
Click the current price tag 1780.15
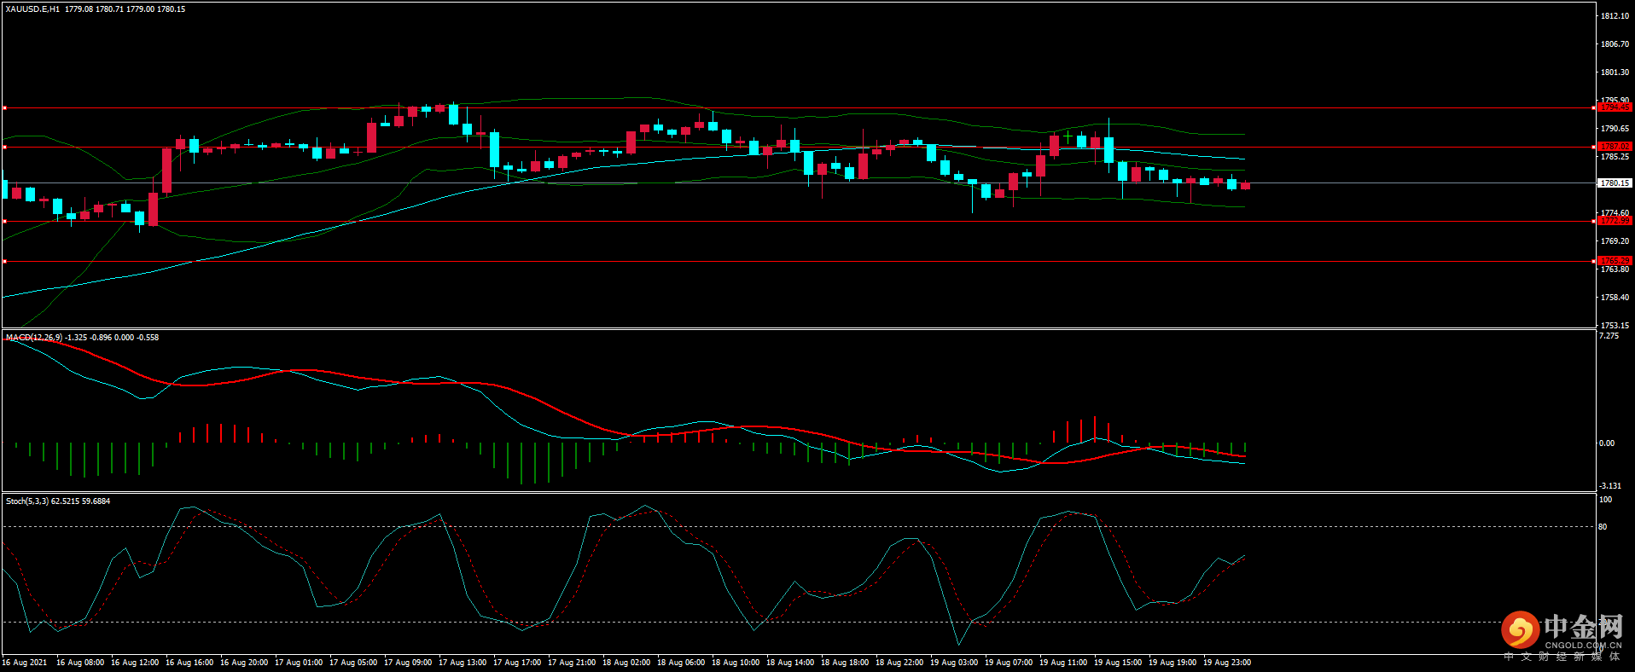tap(1615, 183)
